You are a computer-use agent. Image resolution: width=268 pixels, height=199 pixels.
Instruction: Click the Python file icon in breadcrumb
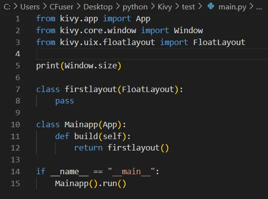[211, 6]
